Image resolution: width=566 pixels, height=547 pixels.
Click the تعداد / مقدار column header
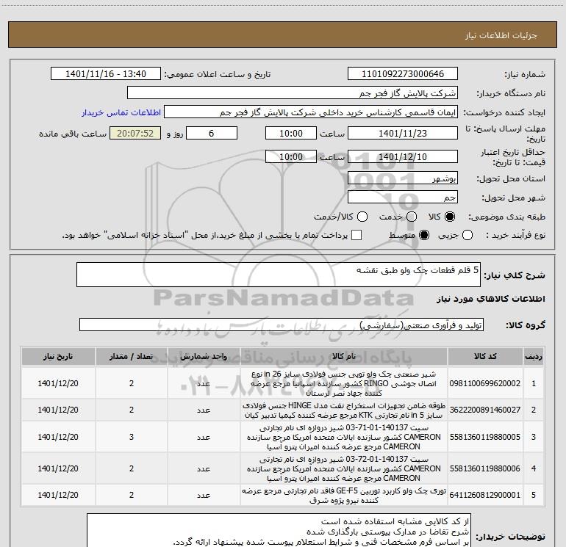(x=132, y=356)
